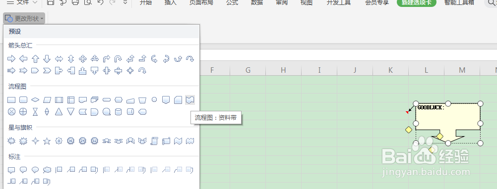Select the vertical scroll shape

pyautogui.click(x=154, y=141)
